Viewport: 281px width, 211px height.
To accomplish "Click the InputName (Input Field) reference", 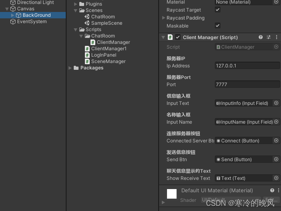I will point(244,122).
